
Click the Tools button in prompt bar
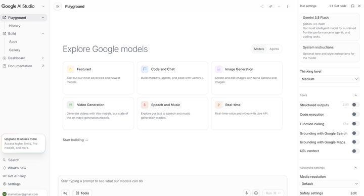click(x=82, y=193)
